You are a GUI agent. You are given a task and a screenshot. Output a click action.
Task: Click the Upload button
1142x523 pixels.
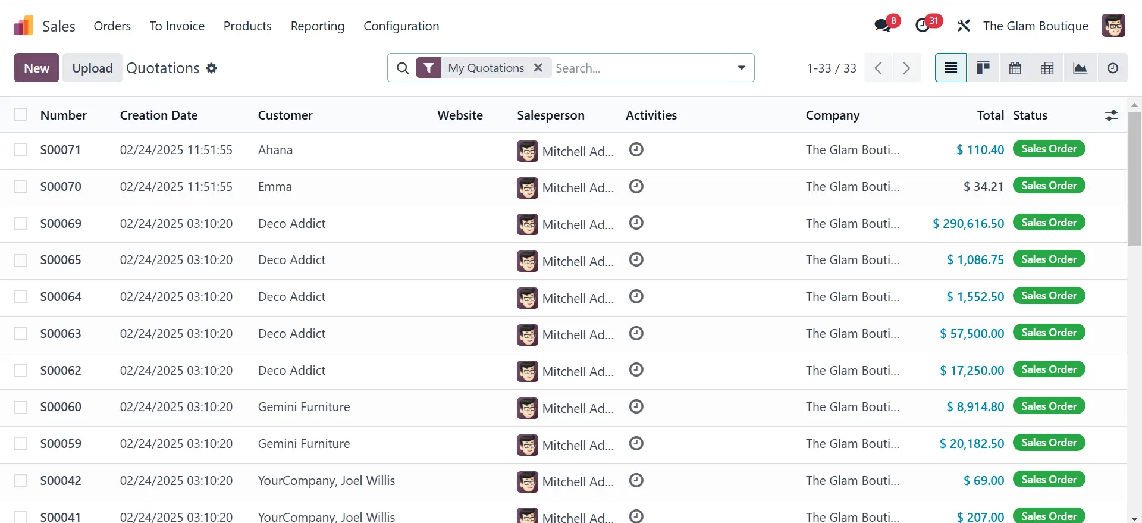92,68
